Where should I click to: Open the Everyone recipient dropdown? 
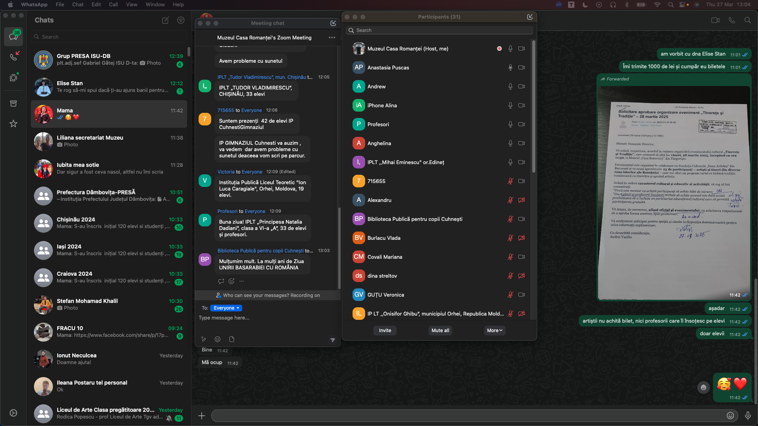[226, 308]
